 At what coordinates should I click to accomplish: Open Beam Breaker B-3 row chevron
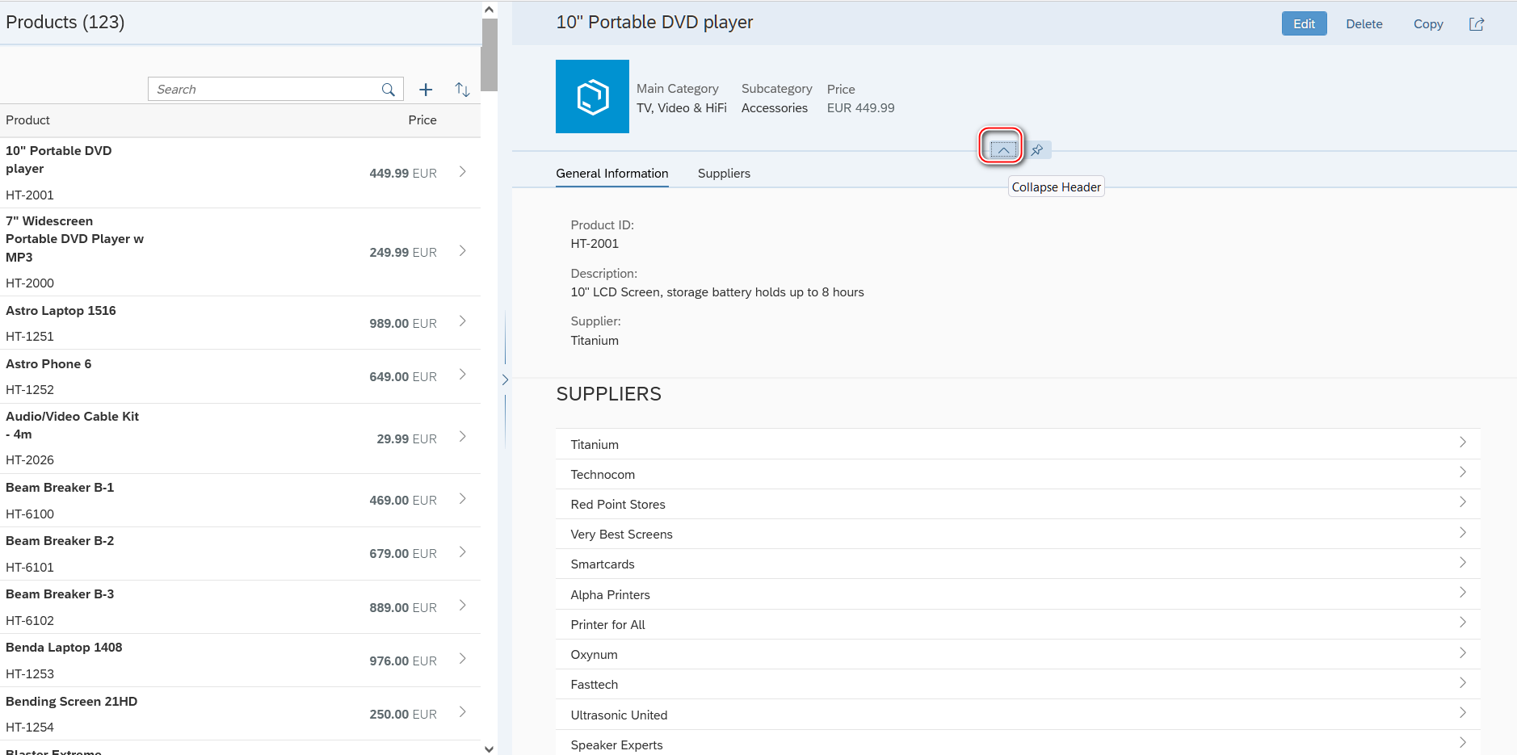pyautogui.click(x=462, y=606)
